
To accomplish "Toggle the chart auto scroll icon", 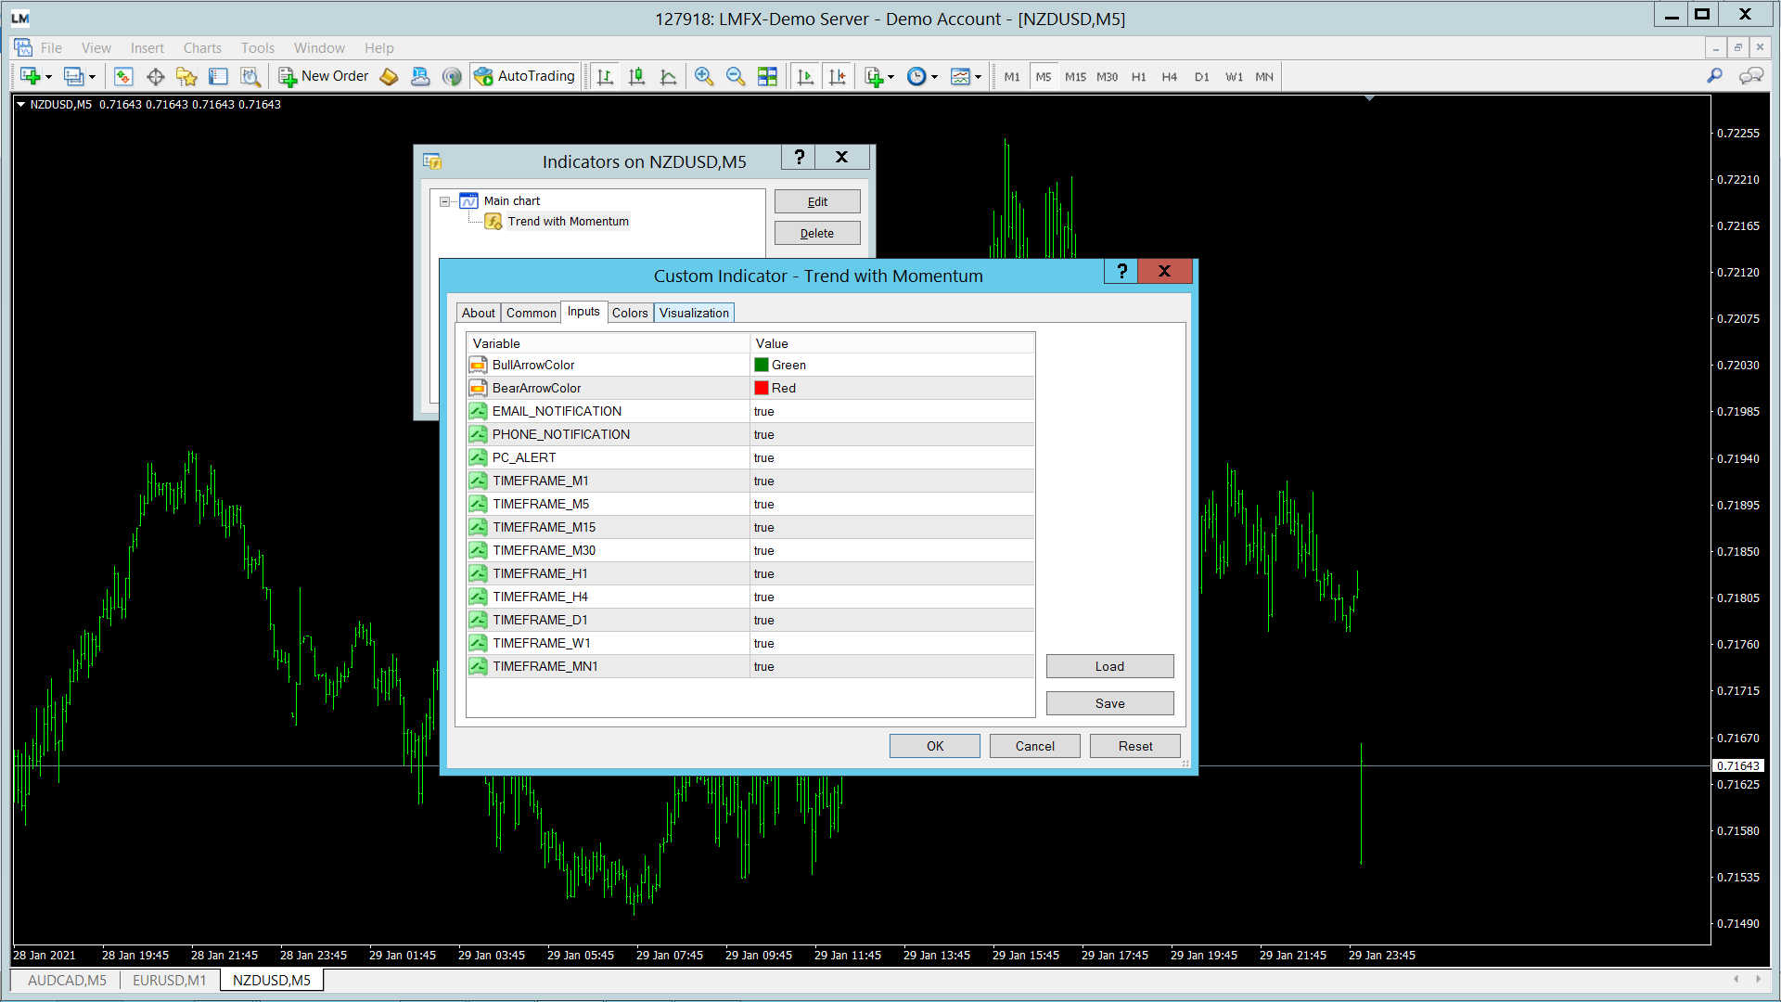I will point(805,77).
